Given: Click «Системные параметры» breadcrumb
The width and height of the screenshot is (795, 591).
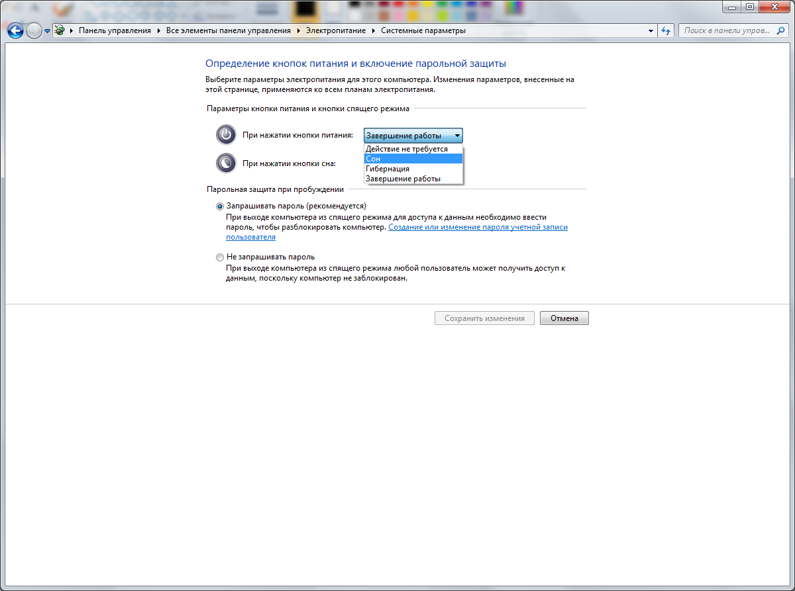Looking at the screenshot, I should 423,30.
